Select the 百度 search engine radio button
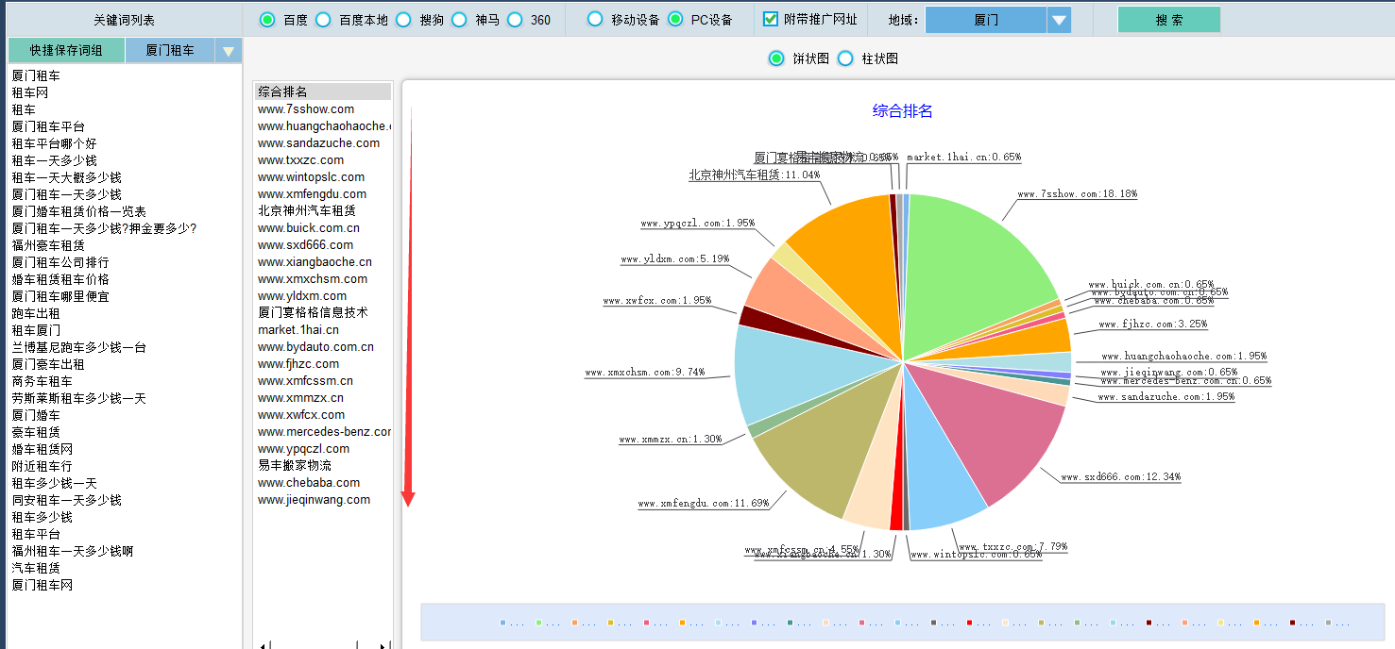 (x=267, y=20)
